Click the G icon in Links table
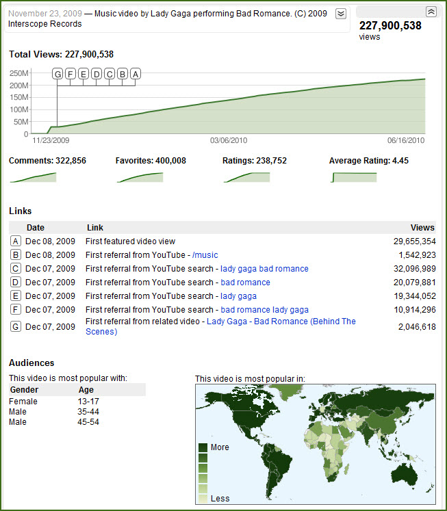The image size is (447, 511). 16,326
